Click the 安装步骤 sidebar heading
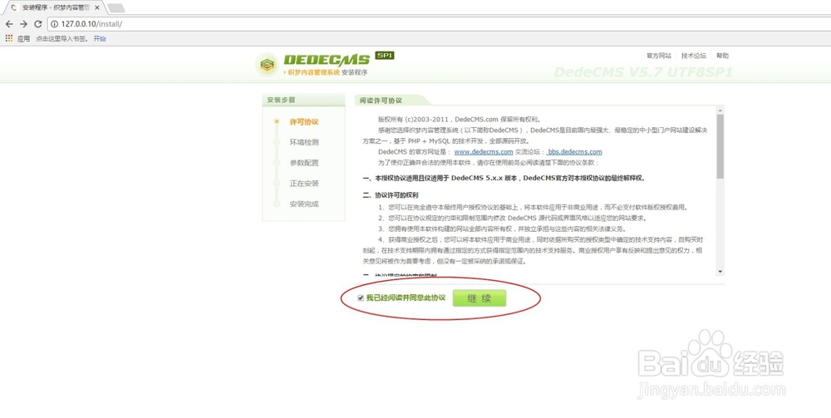831x418 pixels. tap(281, 100)
